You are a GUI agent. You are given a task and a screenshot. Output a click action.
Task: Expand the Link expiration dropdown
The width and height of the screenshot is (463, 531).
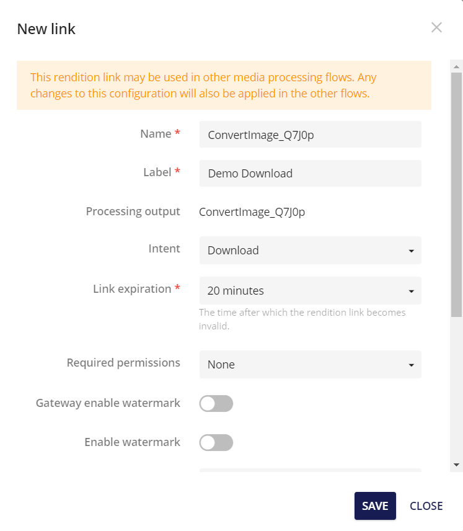(310, 290)
